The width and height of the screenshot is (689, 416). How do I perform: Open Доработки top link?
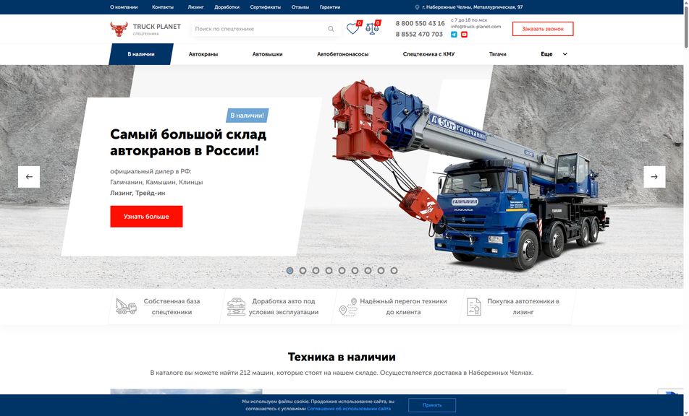227,7
